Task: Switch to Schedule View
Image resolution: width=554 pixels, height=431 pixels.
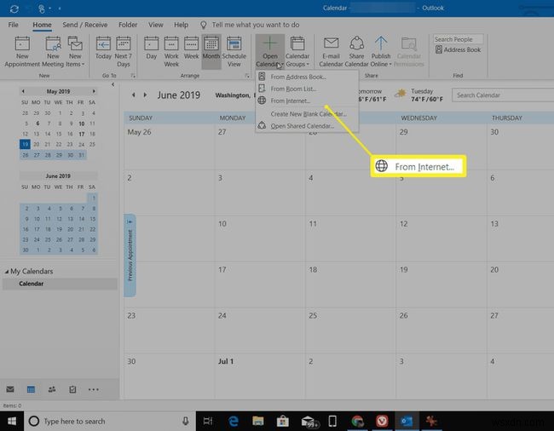Action: [x=234, y=51]
